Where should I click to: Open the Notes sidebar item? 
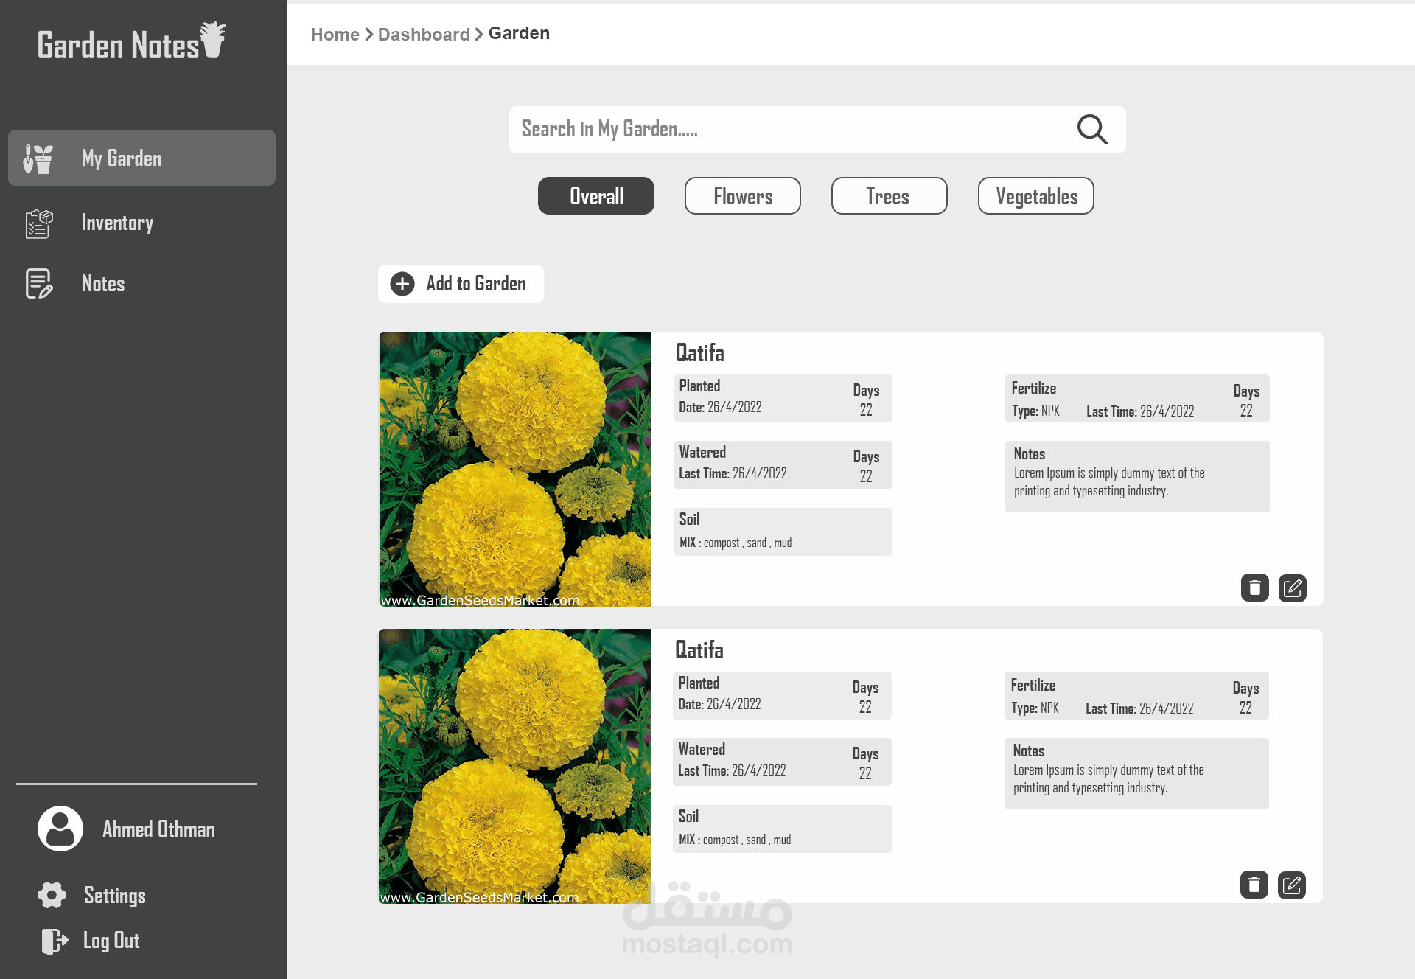coord(103,284)
